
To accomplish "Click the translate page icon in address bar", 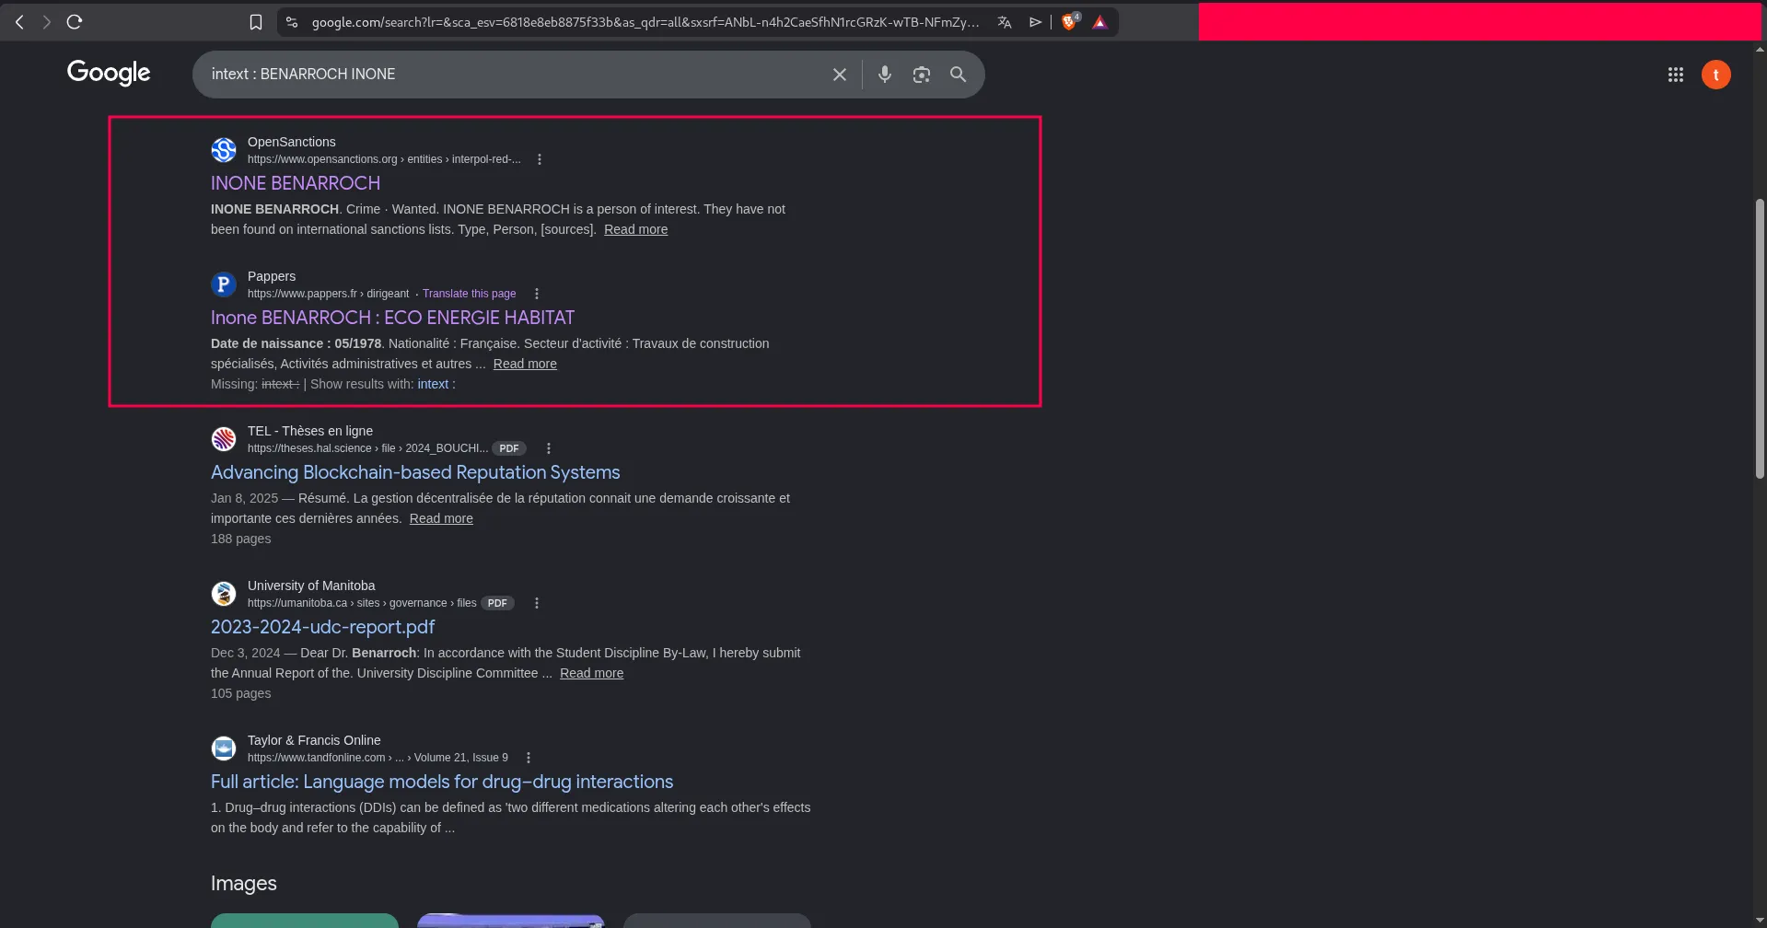I will point(1005,22).
